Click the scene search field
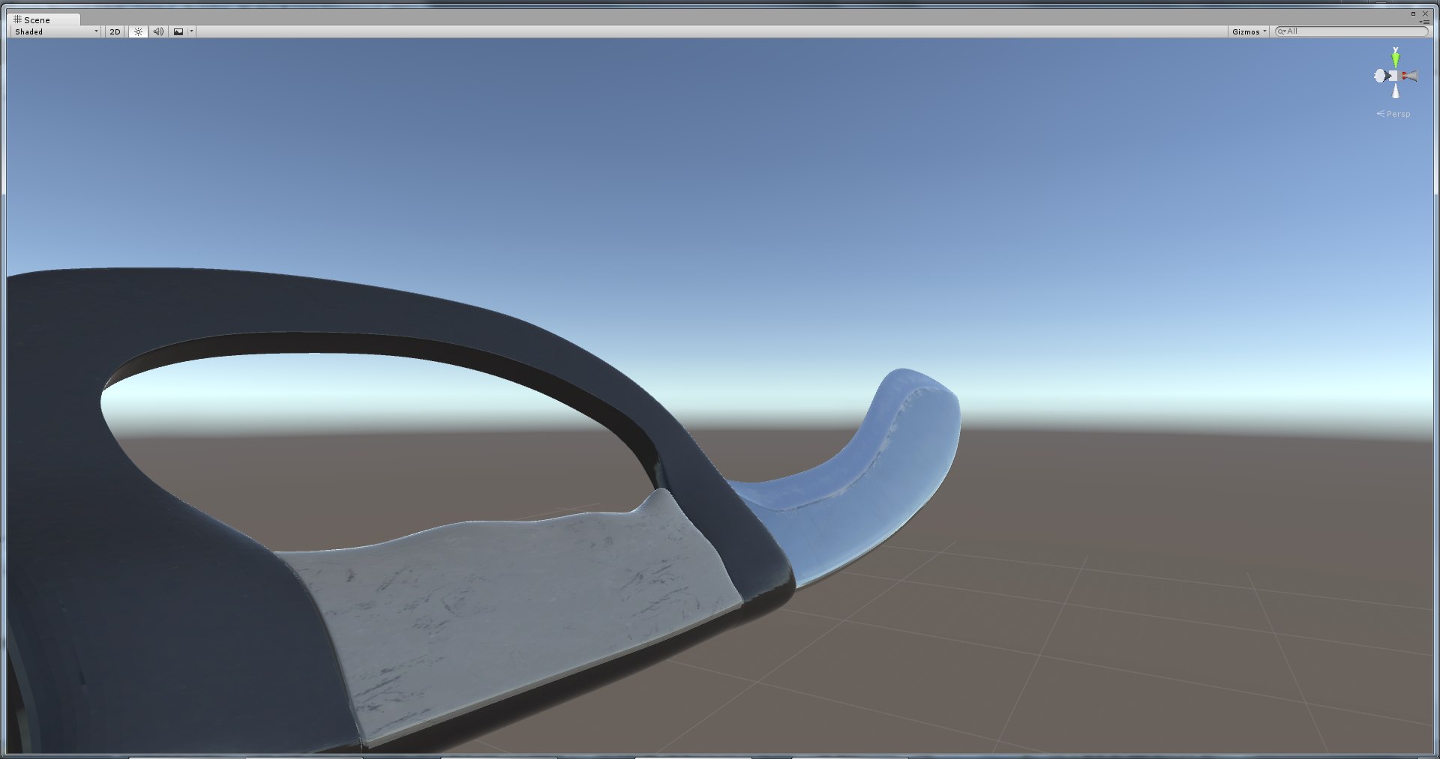This screenshot has width=1440, height=759. (1351, 31)
